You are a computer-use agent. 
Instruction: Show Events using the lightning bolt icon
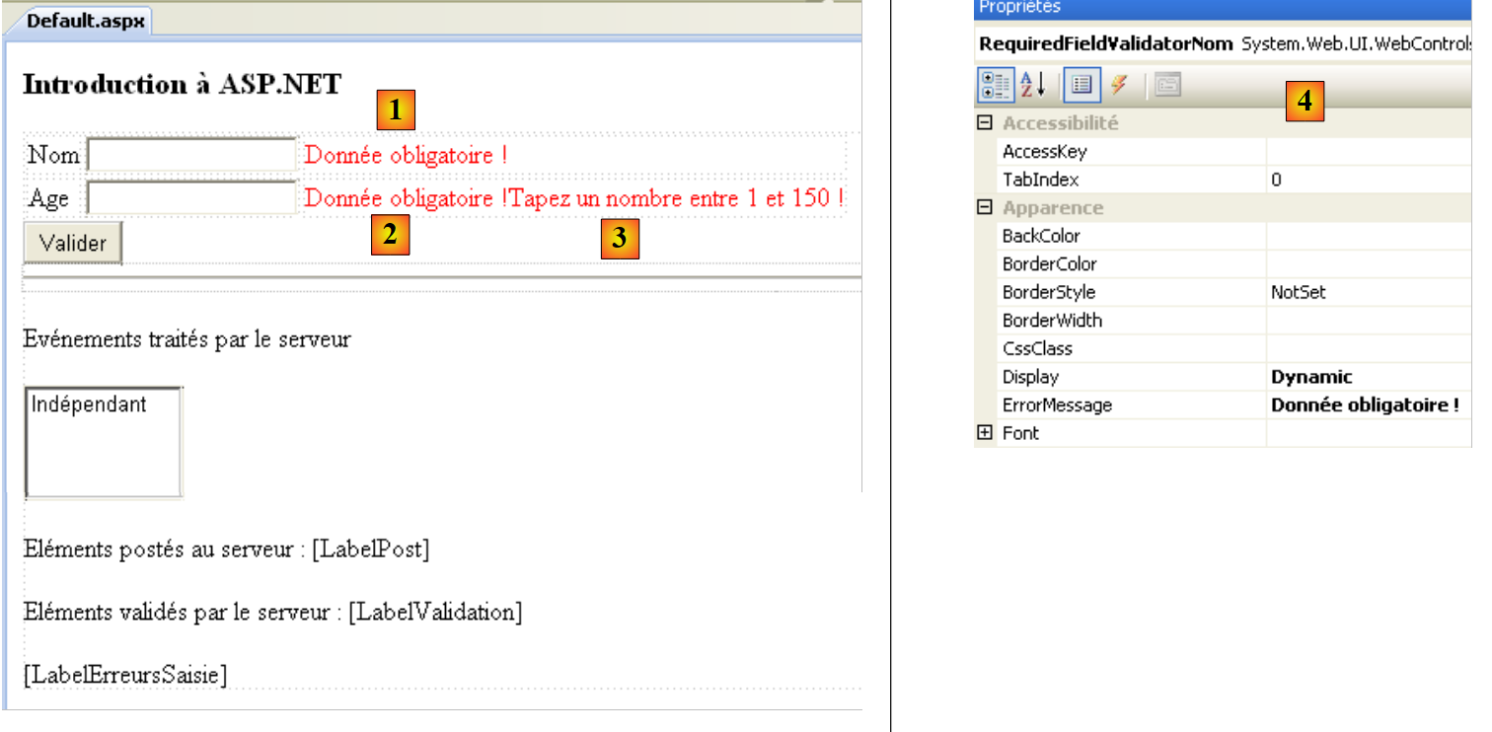tap(1119, 86)
